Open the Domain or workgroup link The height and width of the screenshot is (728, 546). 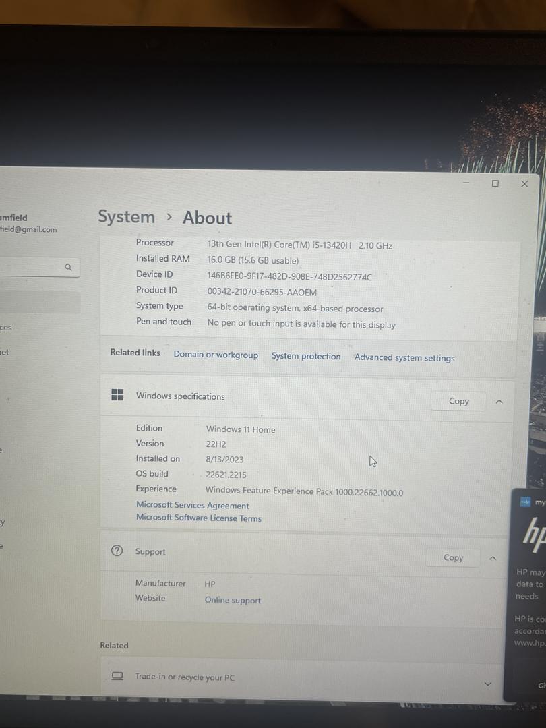click(216, 355)
